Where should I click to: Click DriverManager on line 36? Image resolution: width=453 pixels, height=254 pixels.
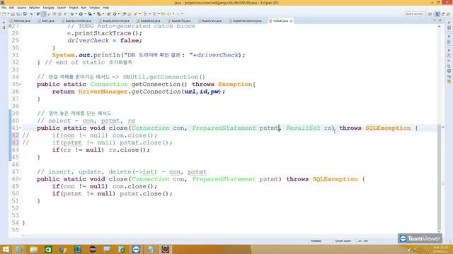103,92
